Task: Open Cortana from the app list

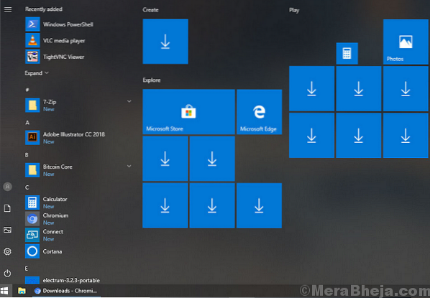Action: 78,251
